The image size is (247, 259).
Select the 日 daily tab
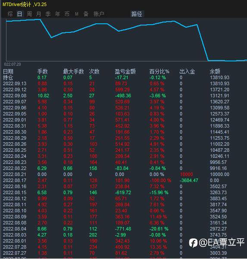pyautogui.click(x=19, y=14)
